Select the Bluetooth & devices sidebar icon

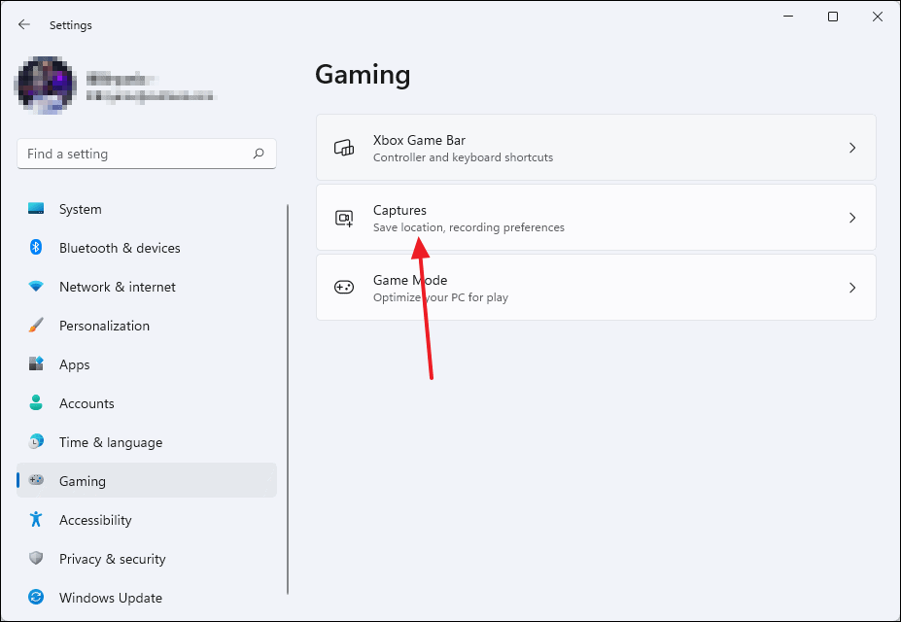(x=36, y=248)
